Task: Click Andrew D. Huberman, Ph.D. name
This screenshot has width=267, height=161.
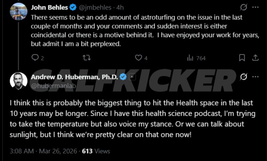Action: pyautogui.click(x=75, y=77)
